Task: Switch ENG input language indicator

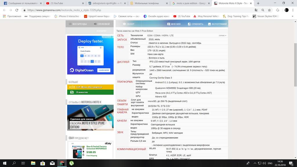Action: [x=270, y=163]
